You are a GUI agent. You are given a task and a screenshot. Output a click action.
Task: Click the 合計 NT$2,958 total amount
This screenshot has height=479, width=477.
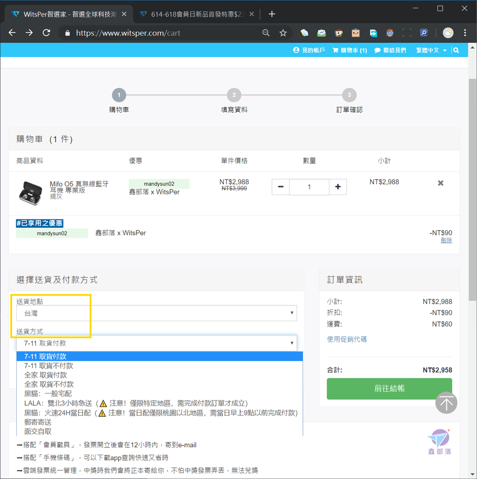coord(437,370)
